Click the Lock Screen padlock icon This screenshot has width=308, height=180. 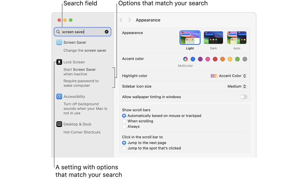click(59, 62)
